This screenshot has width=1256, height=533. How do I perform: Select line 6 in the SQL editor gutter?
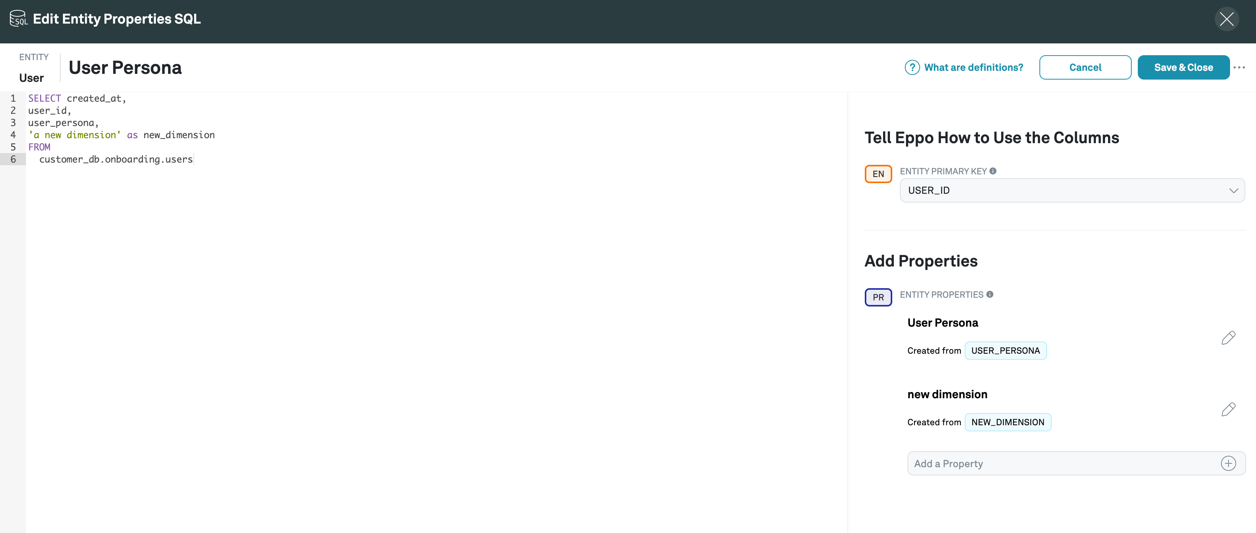pyautogui.click(x=13, y=159)
